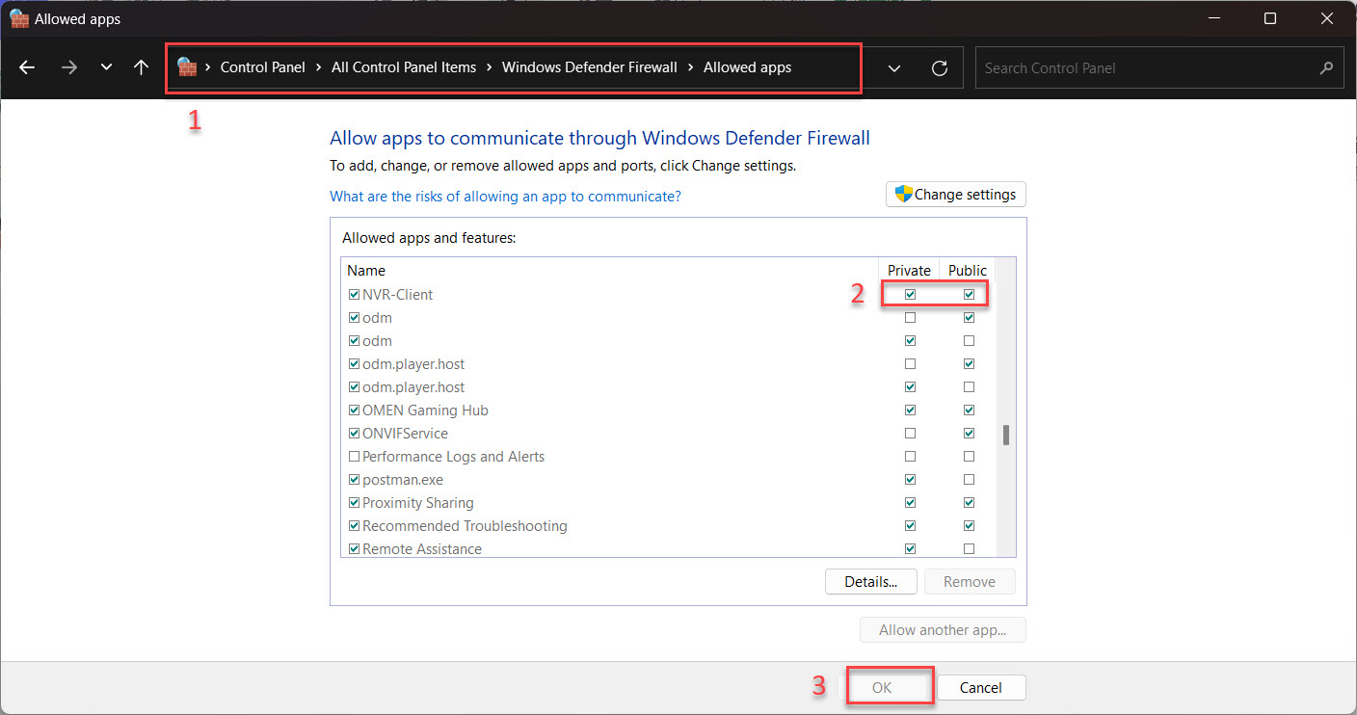Screen dimensions: 1357x715
Task: Open the risks of allowing an app link
Action: tap(505, 196)
